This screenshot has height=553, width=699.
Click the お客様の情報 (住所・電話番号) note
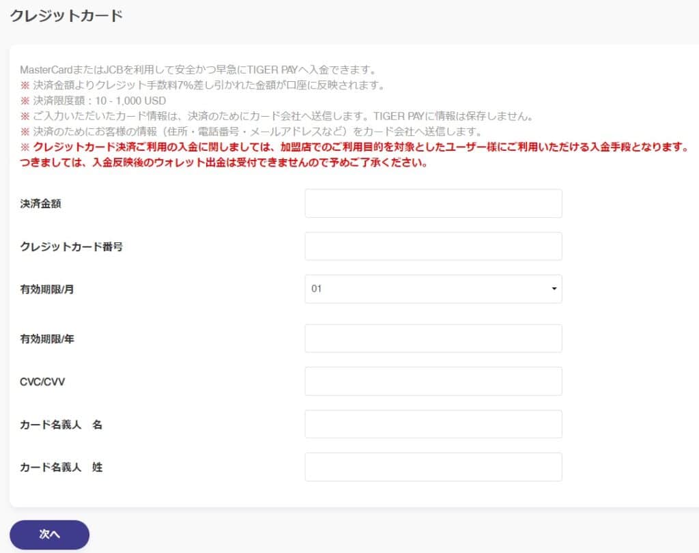tap(251, 132)
